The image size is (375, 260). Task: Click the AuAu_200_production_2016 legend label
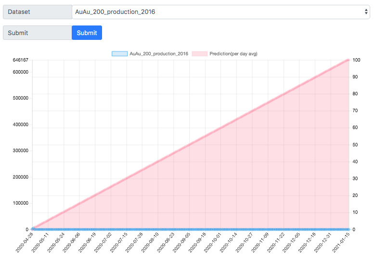point(159,54)
